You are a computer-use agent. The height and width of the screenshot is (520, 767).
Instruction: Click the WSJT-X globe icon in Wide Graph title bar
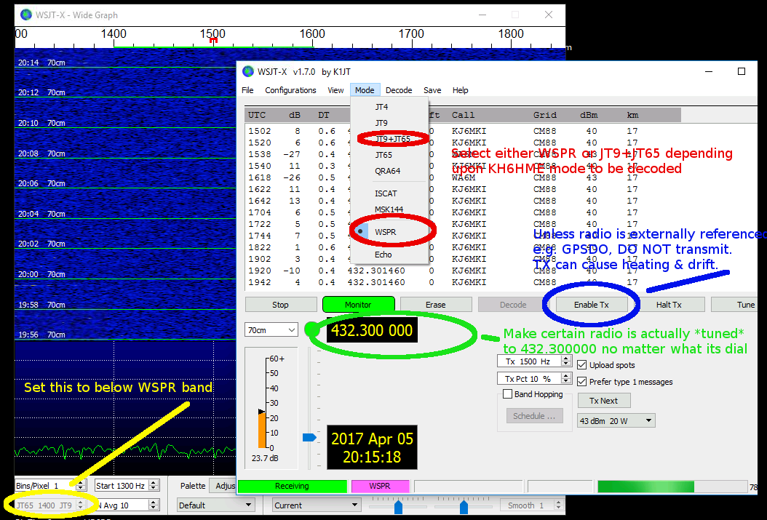(x=26, y=15)
